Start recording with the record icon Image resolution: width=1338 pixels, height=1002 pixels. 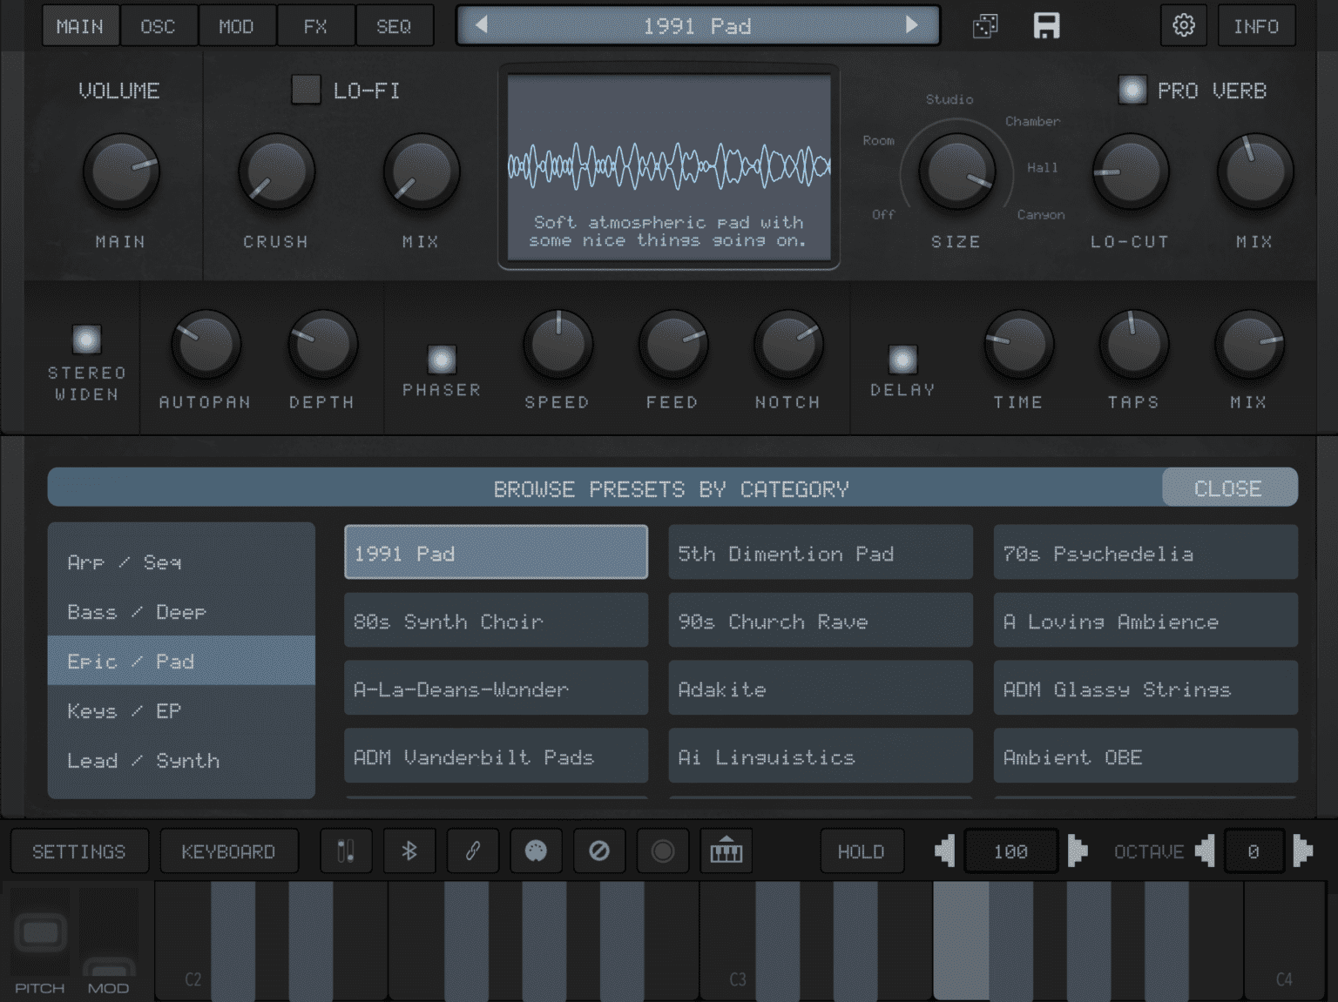[663, 851]
